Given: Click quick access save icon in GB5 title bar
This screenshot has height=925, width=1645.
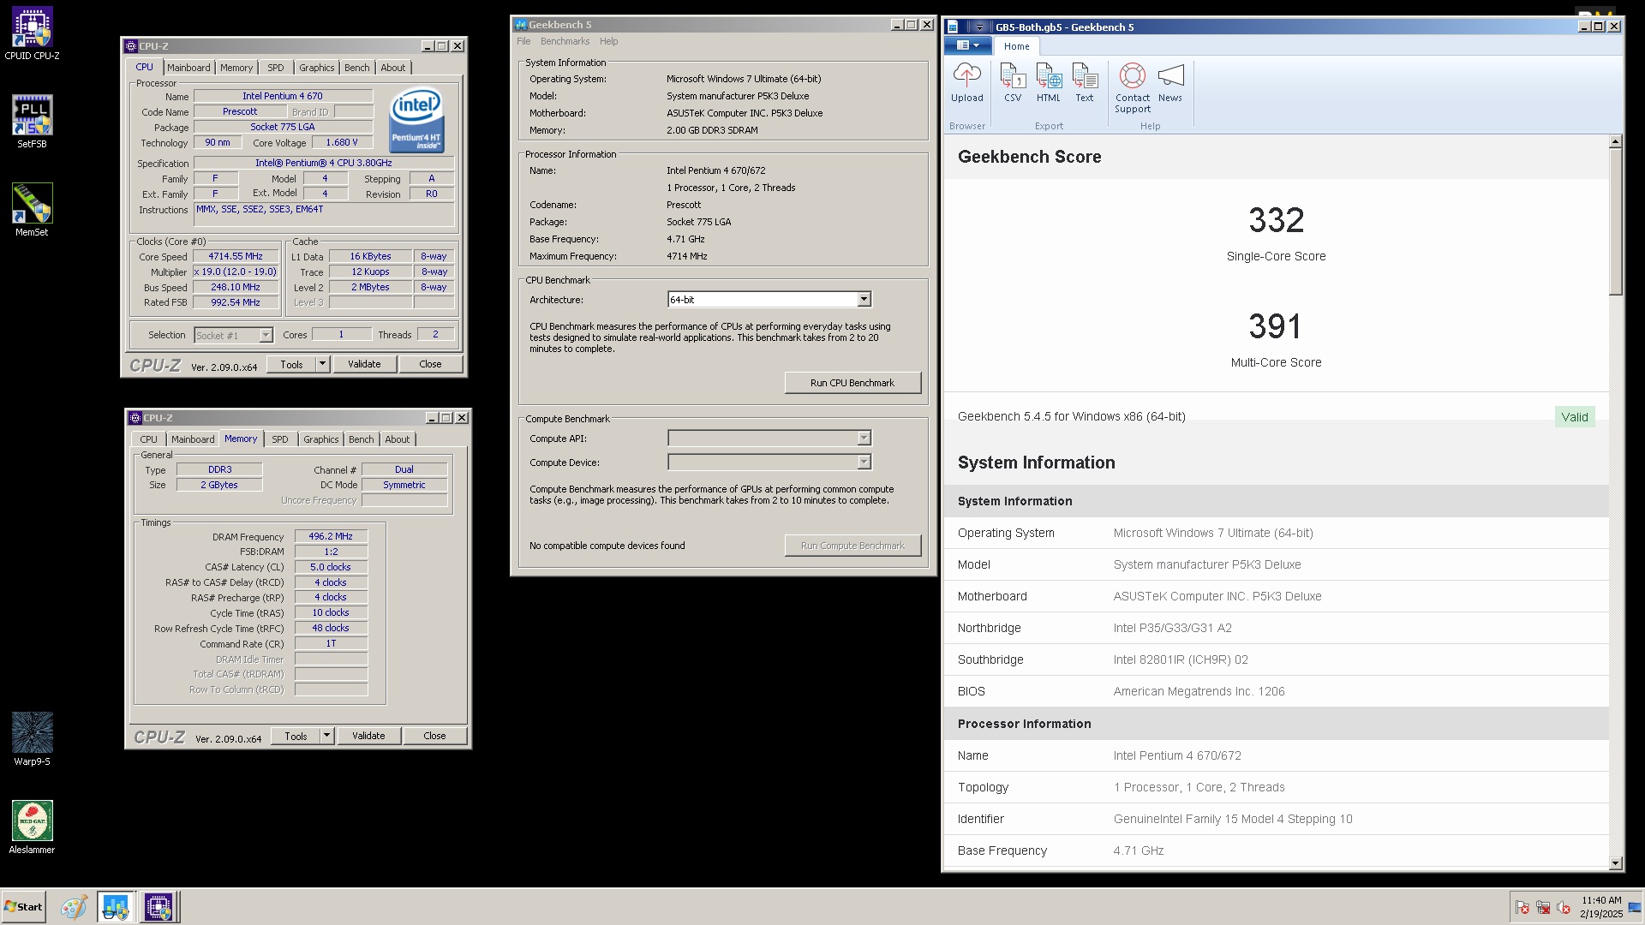Looking at the screenshot, I should 953,27.
